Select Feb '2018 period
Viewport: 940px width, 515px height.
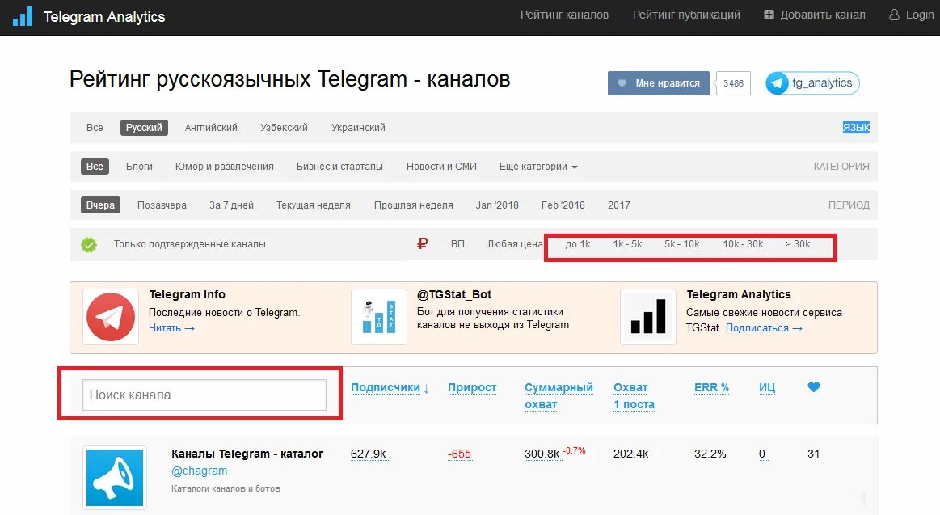click(x=563, y=205)
